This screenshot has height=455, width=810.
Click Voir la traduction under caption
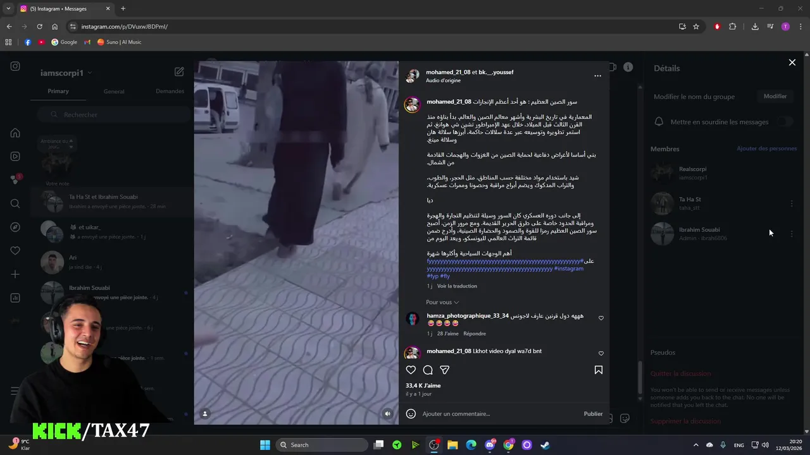pos(457,286)
